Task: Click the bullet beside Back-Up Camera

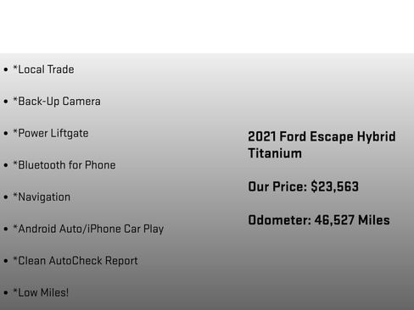Action: [x=6, y=102]
